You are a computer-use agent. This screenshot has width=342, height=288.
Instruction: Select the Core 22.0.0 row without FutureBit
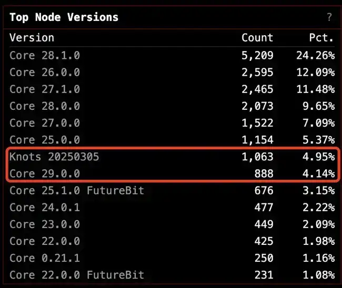tap(172, 241)
